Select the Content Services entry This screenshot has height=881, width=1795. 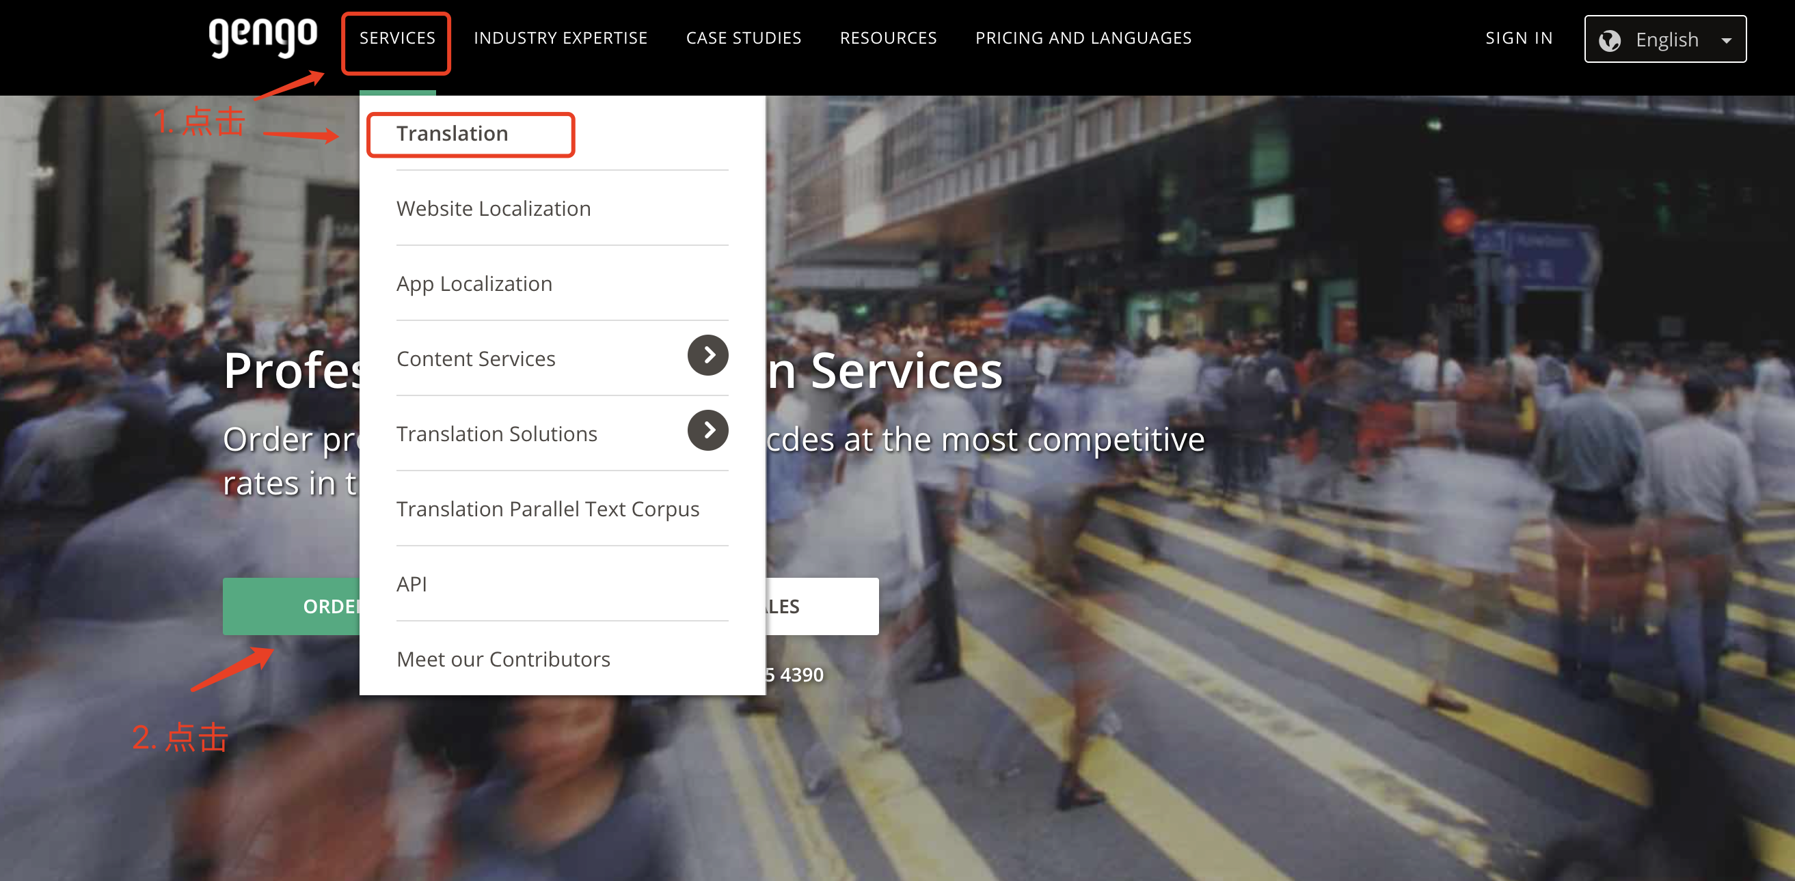click(x=476, y=359)
